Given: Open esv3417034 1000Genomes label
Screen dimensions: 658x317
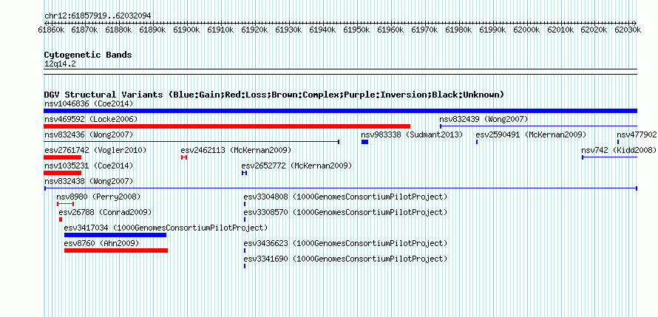Looking at the screenshot, I should click(x=166, y=228).
